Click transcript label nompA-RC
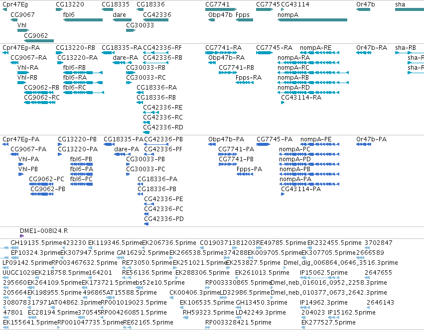Image resolution: width=424 pixels, height=330 pixels. coord(293,68)
